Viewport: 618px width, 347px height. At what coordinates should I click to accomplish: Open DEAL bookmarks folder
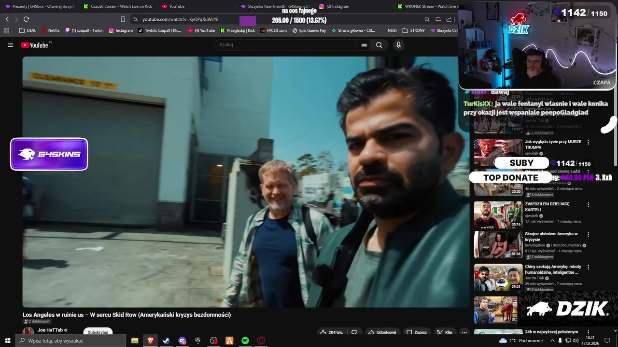pos(28,30)
